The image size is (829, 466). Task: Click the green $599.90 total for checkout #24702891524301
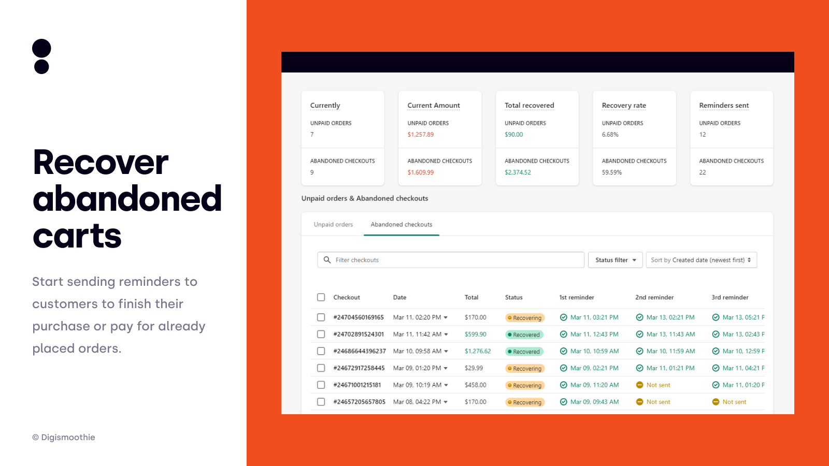477,334
